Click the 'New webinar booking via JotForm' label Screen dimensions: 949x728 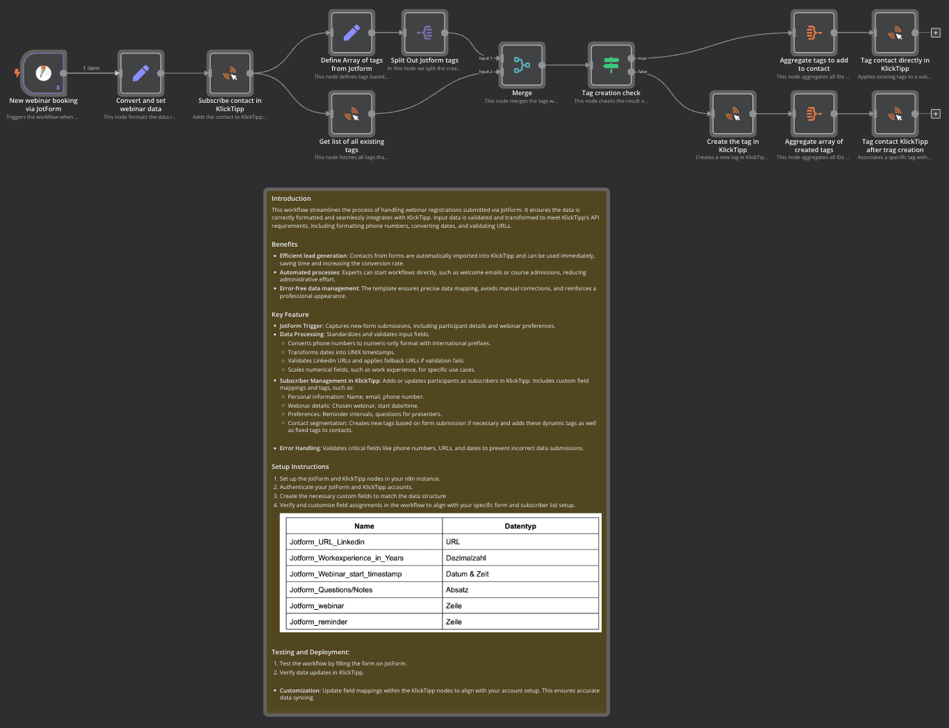pyautogui.click(x=43, y=105)
